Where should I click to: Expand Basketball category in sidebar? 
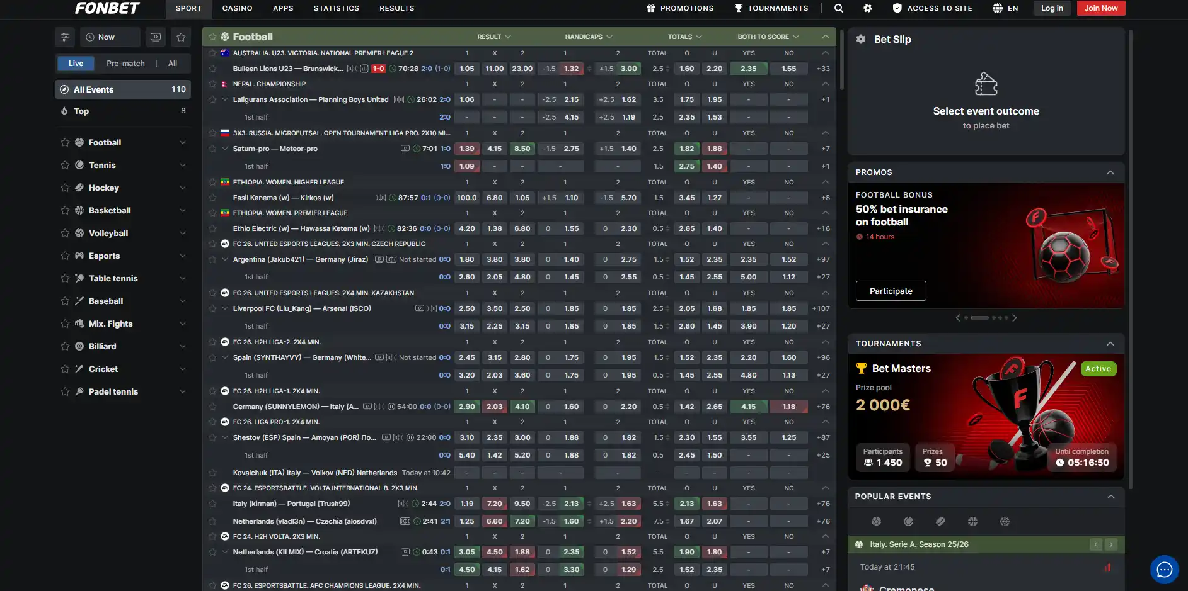pyautogui.click(x=183, y=210)
